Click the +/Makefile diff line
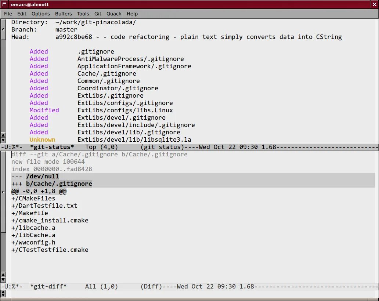Viewport: 379px width, 301px height. coord(29,213)
